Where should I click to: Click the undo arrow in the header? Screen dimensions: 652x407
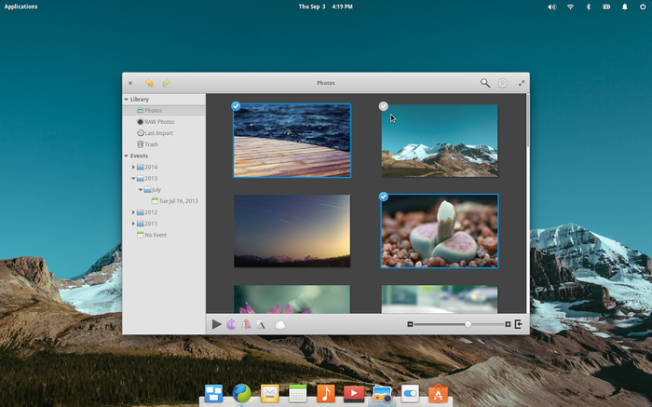coord(148,83)
